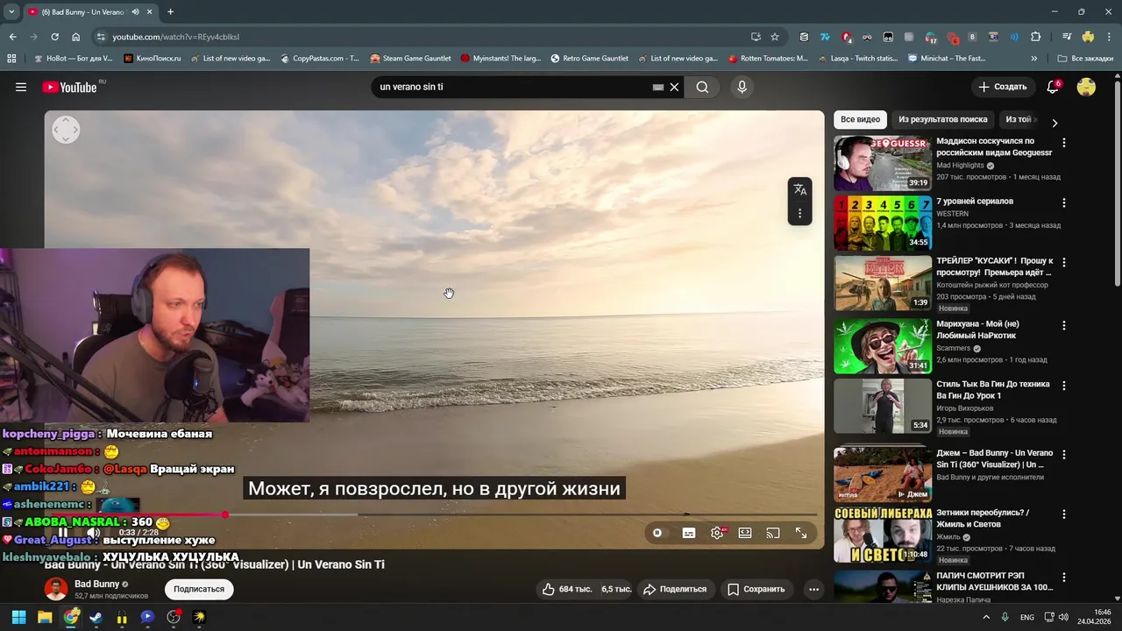Screen dimensions: 1122x631
Task: Click the YouTube search input field
Action: pyautogui.click(x=511, y=87)
